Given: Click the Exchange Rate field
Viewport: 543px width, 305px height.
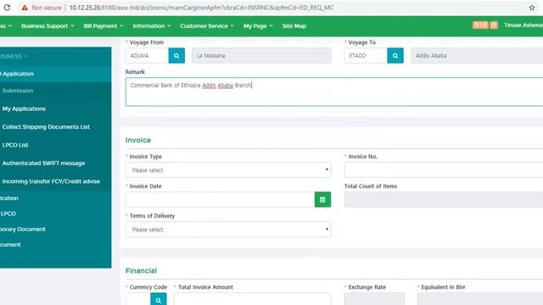Looking at the screenshot, I should tap(374, 299).
